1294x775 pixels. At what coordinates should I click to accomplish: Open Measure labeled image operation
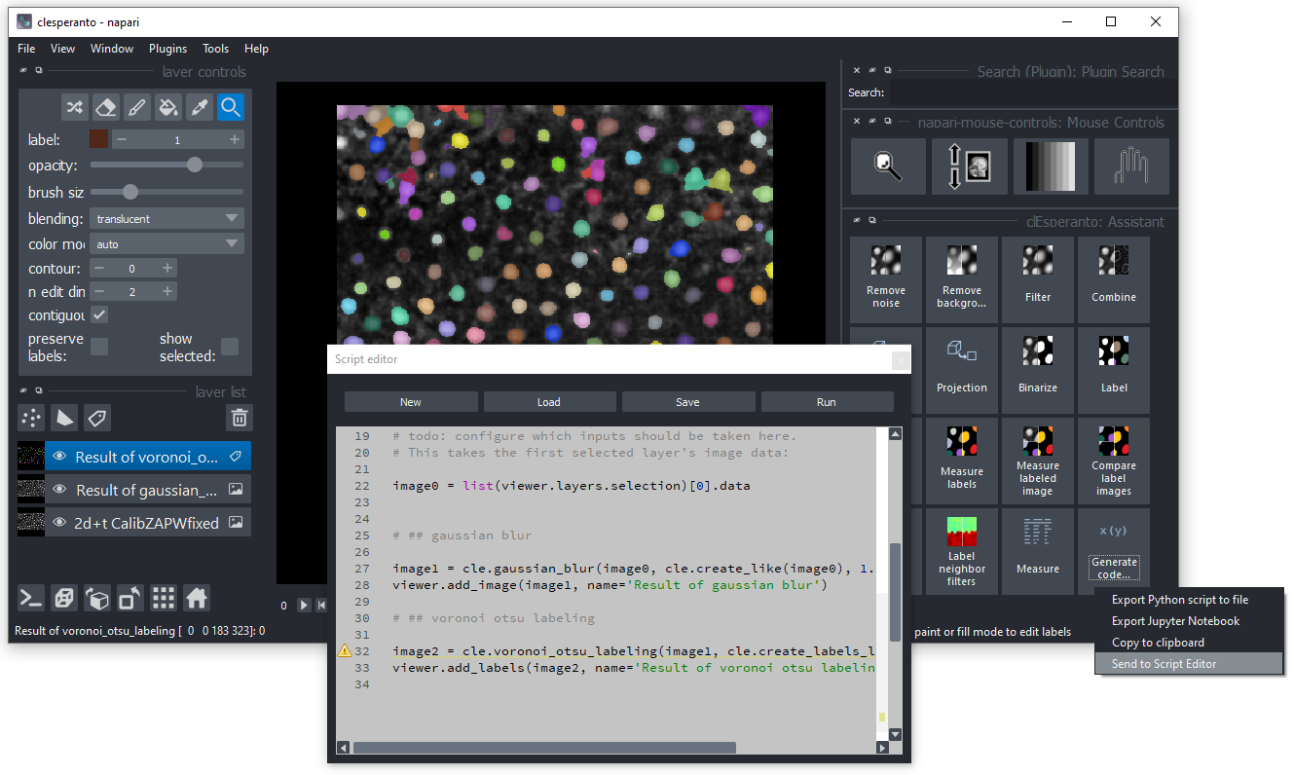[1038, 461]
